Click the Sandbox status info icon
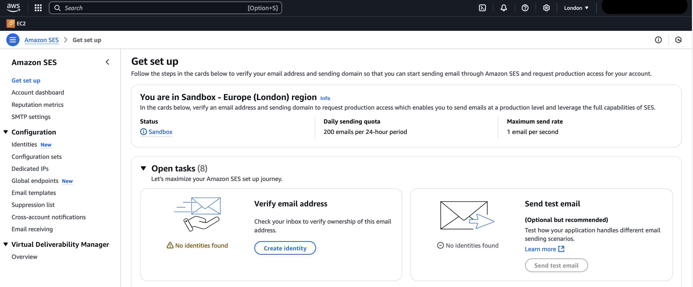Screen dimensions: 693x287 pos(143,132)
